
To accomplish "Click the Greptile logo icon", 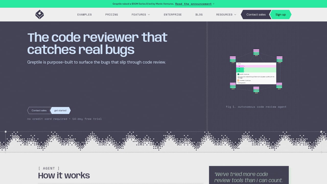I will 40,15.
